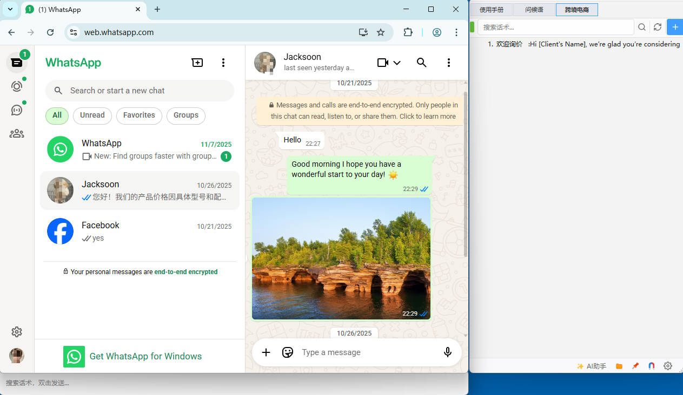The width and height of the screenshot is (683, 395).
Task: Start a video call with Jacksoon
Action: (383, 63)
